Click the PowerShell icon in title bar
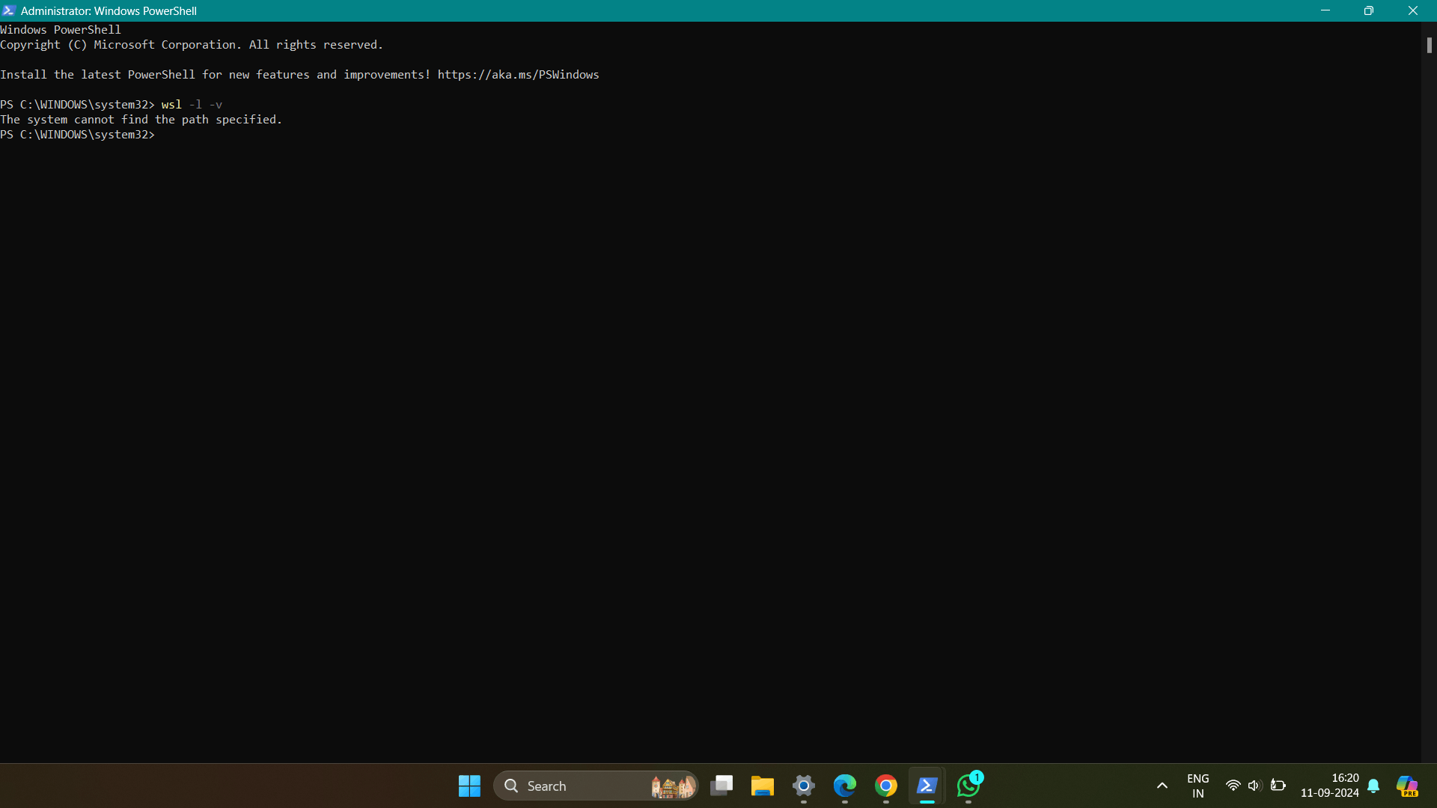 click(x=9, y=10)
